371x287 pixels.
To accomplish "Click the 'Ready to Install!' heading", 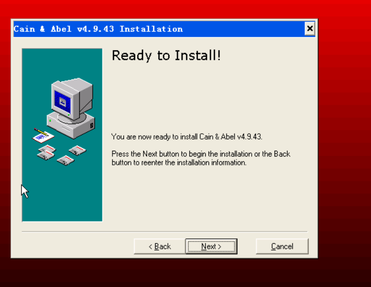I will 166,55.
